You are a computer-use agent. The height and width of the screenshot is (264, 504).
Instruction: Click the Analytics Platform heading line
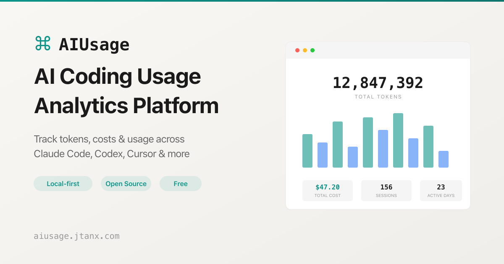tap(126, 106)
